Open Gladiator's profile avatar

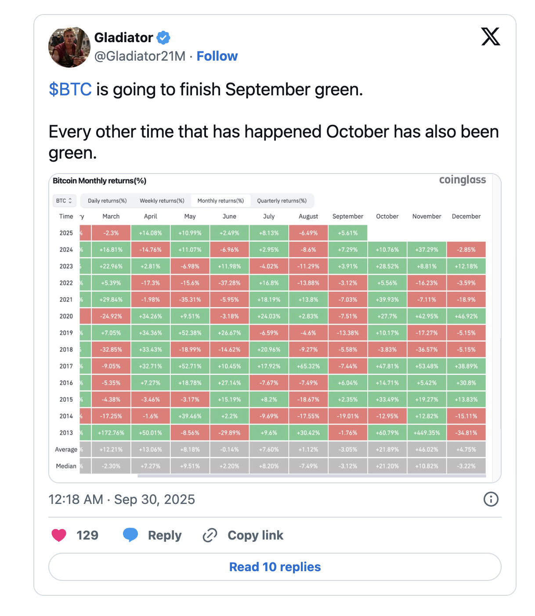click(69, 47)
